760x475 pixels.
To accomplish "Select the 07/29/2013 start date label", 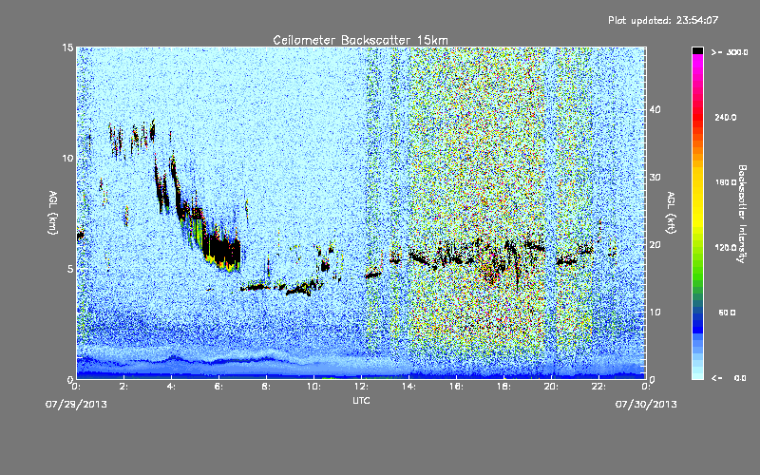I will 76,405.
